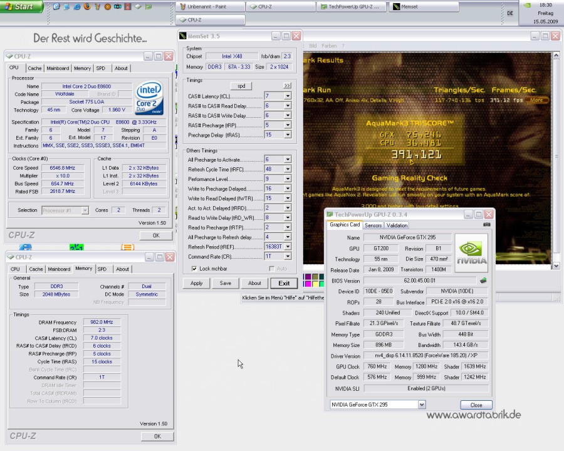564x451 pixels.
Task: Click OK in the upper CPU-Z window
Action: point(156,236)
